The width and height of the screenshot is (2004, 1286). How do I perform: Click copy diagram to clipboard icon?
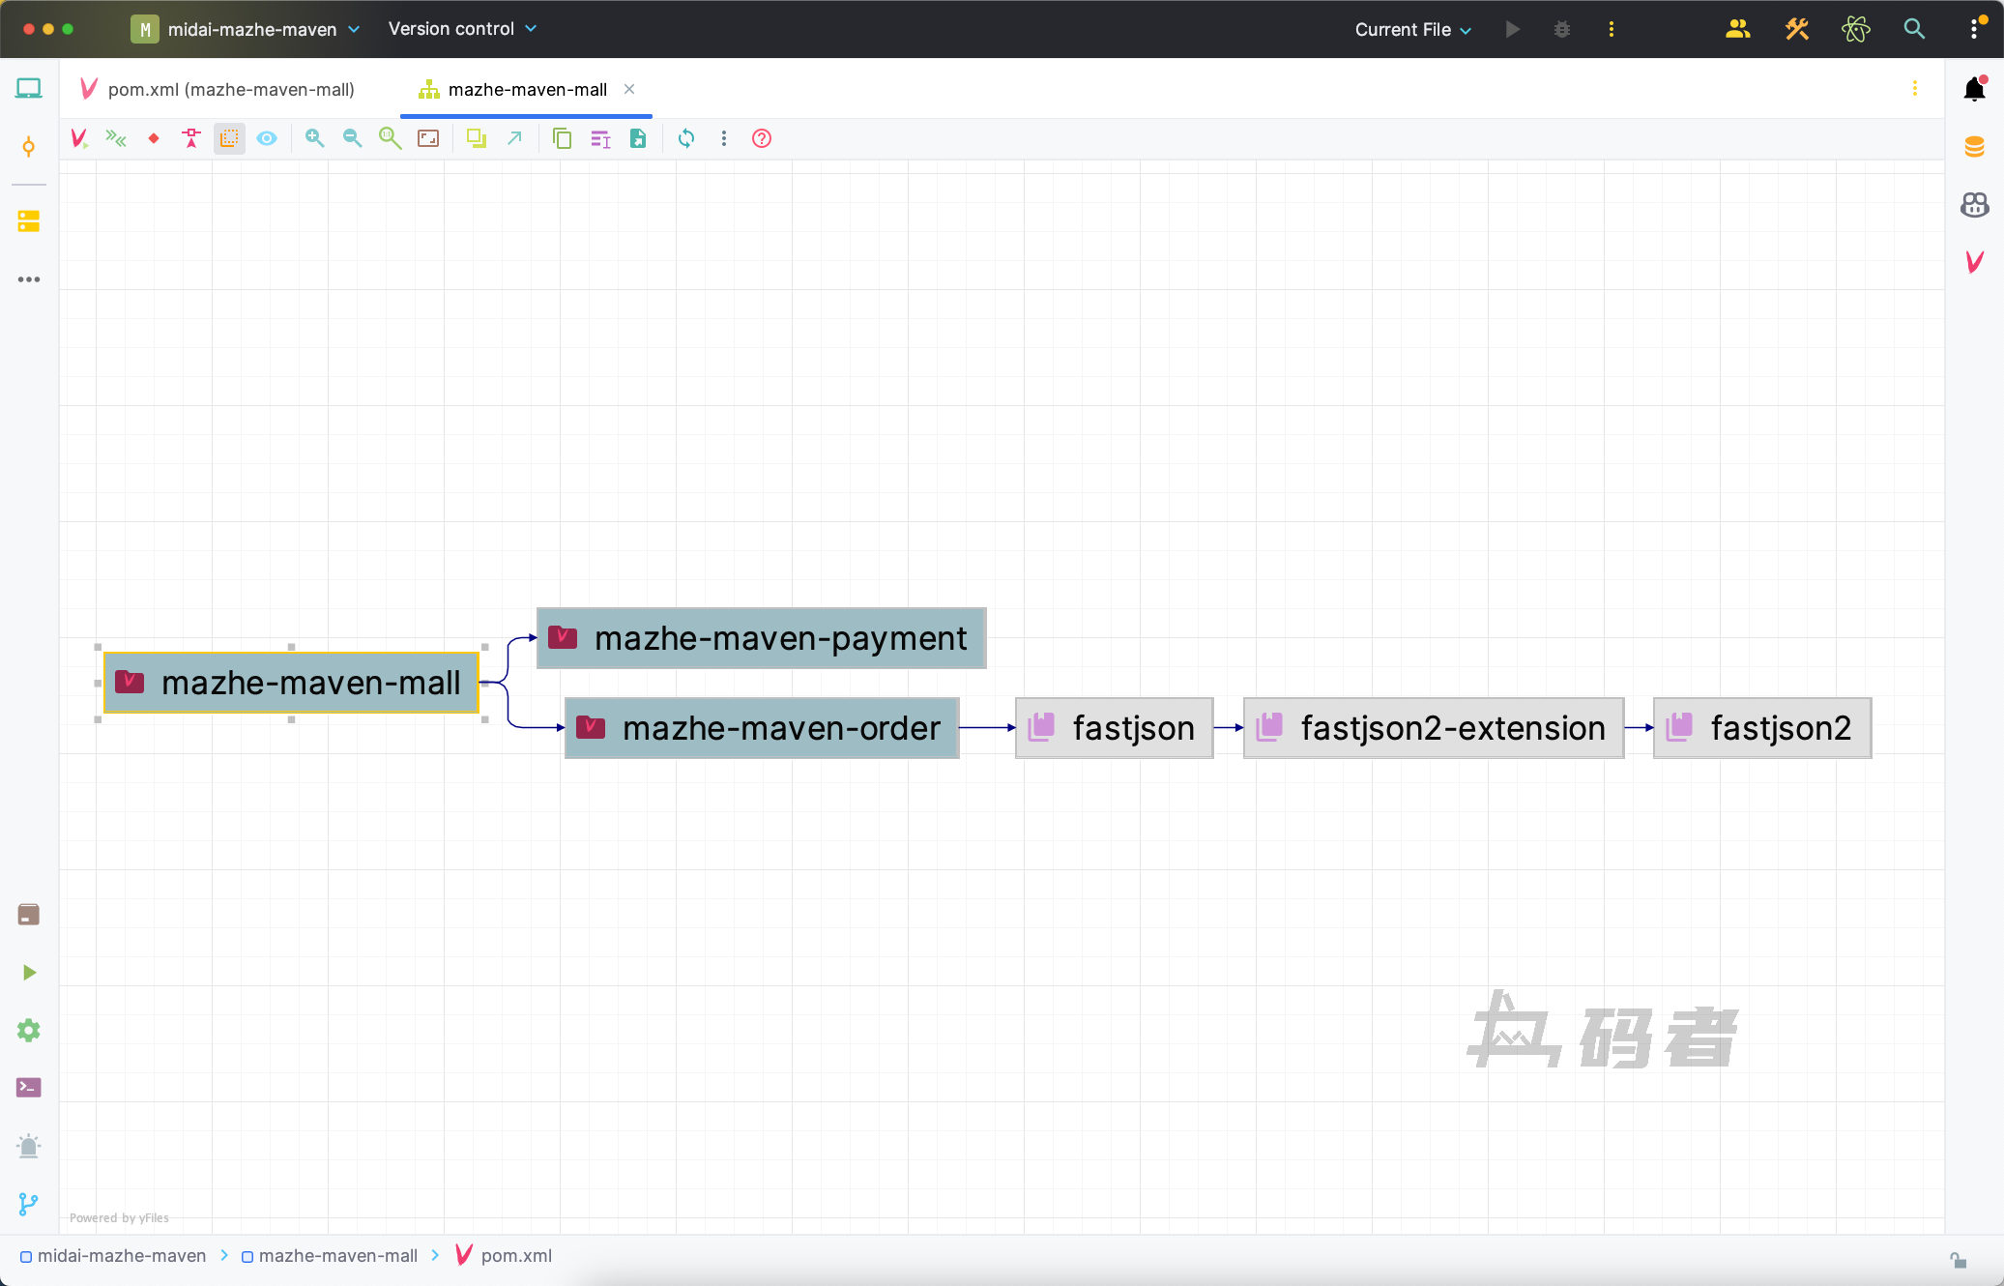[x=562, y=138]
